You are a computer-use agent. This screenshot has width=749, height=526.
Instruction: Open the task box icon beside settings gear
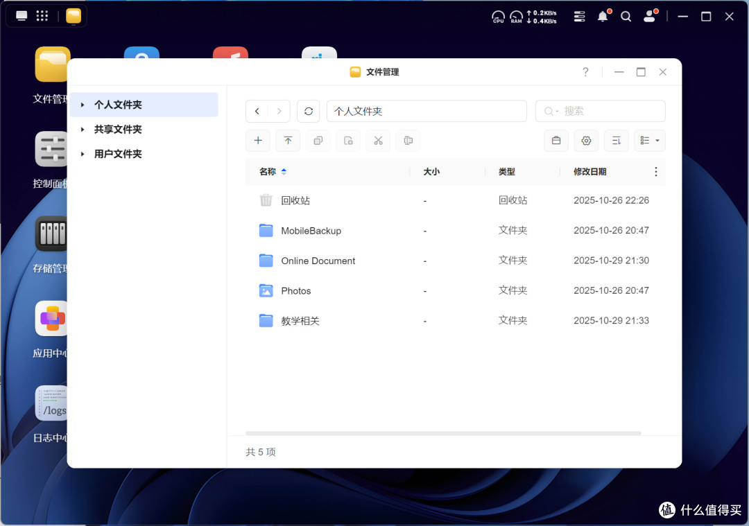click(556, 140)
